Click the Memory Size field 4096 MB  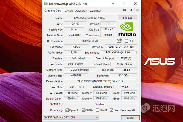point(76,75)
